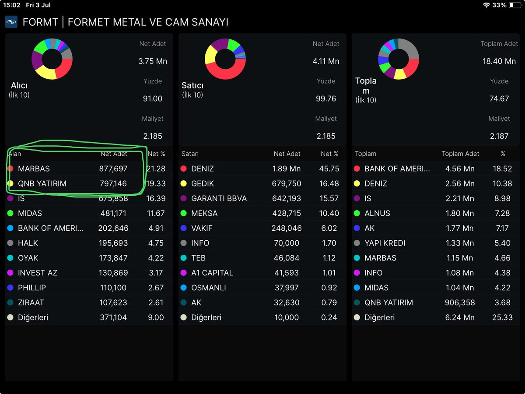
Task: Click the Satıcı donut chart
Action: pyautogui.click(x=225, y=59)
